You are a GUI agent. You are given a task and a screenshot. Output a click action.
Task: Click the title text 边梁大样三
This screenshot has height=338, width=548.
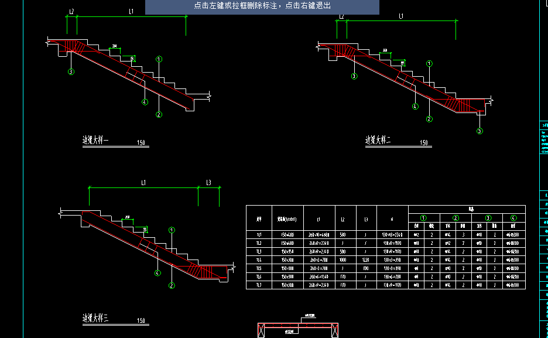point(95,317)
